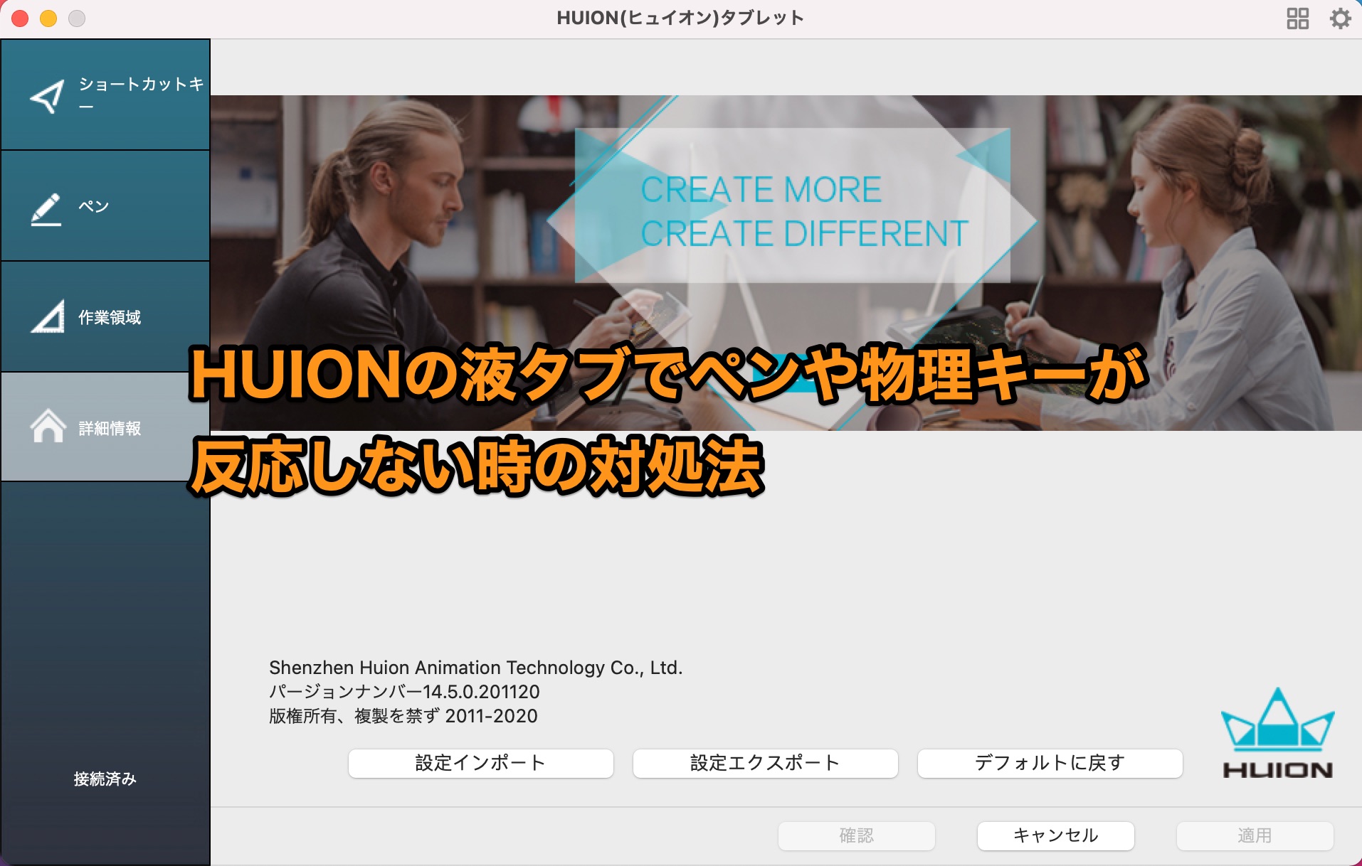The width and height of the screenshot is (1362, 866).
Task: Click the version number text 14.5.0.201120
Action: (x=481, y=692)
